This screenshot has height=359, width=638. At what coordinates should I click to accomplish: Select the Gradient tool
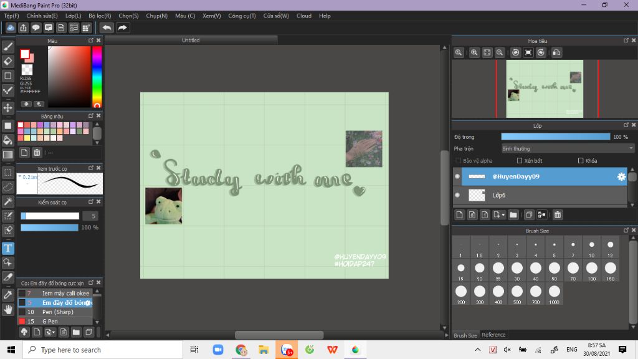(x=7, y=155)
